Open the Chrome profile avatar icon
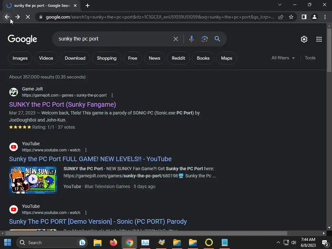Image resolution: width=332 pixels, height=249 pixels. (x=314, y=17)
